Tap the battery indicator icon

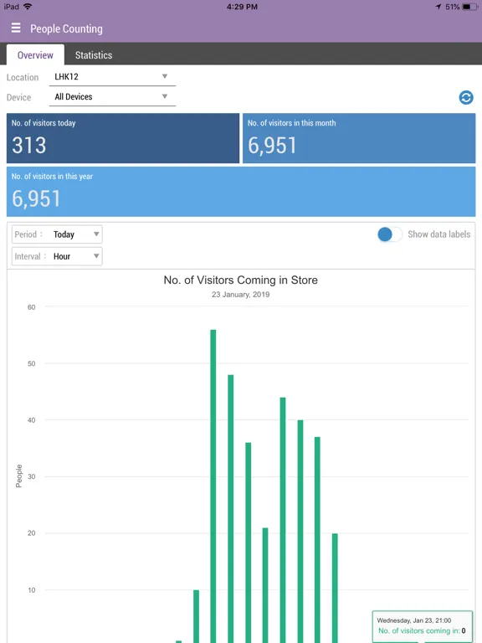(469, 7)
